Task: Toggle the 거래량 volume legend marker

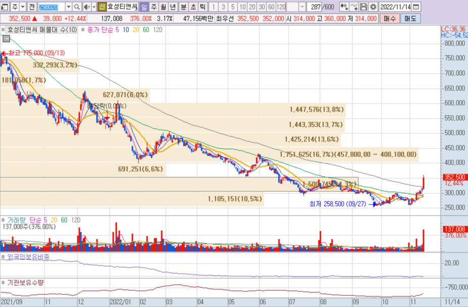Action: [x=3, y=220]
